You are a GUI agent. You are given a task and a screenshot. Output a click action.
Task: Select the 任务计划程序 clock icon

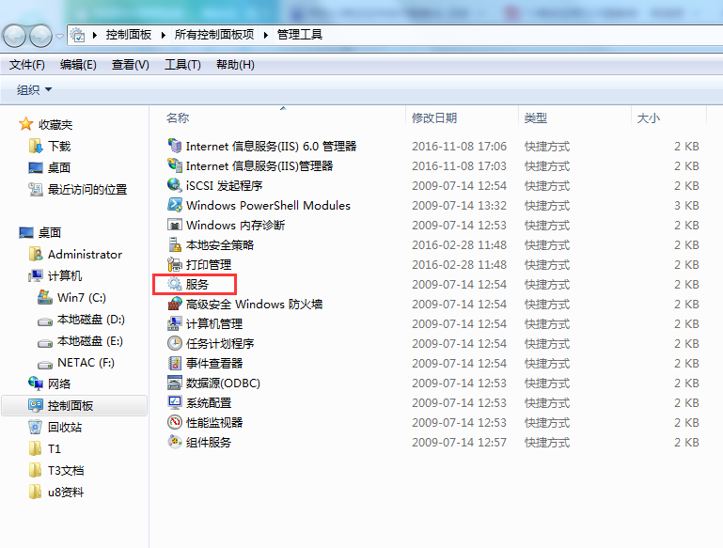174,343
